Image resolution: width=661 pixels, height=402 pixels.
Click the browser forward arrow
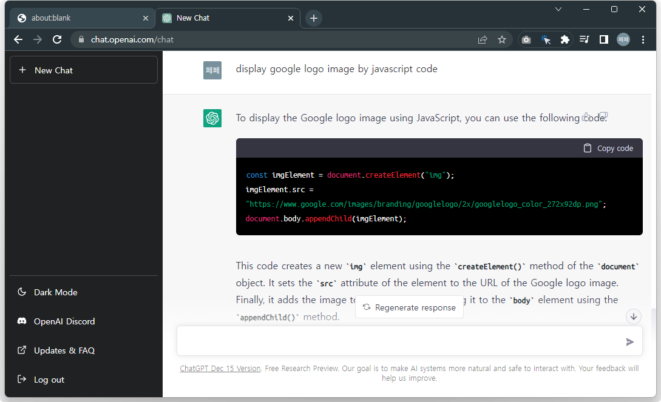coord(38,39)
